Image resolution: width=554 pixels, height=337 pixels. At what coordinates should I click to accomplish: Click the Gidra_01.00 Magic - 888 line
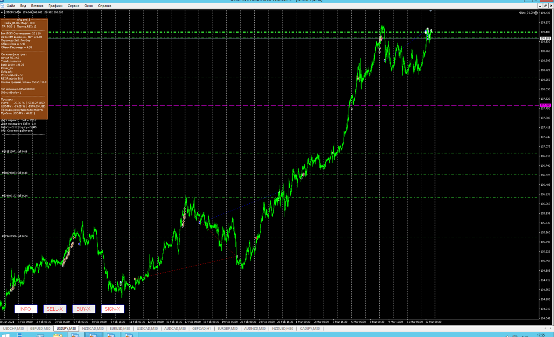pos(20,23)
